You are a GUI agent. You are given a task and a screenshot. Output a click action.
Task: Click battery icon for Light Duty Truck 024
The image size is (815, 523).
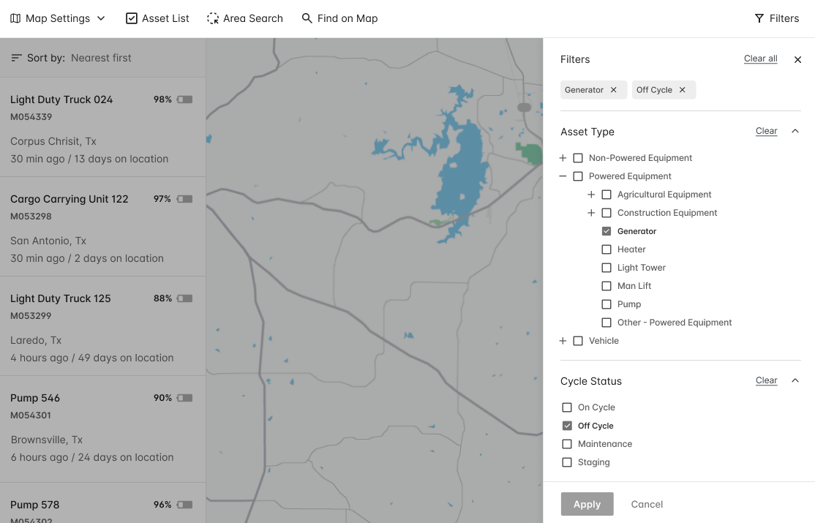pos(185,99)
